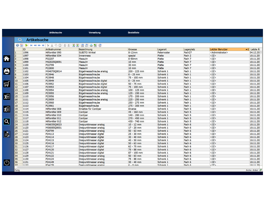The width and height of the screenshot is (265, 204).
Task: Sort by the Lagerplatz column header
Action: coord(197,49)
